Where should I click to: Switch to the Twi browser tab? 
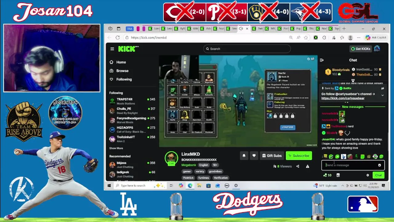(x=257, y=29)
